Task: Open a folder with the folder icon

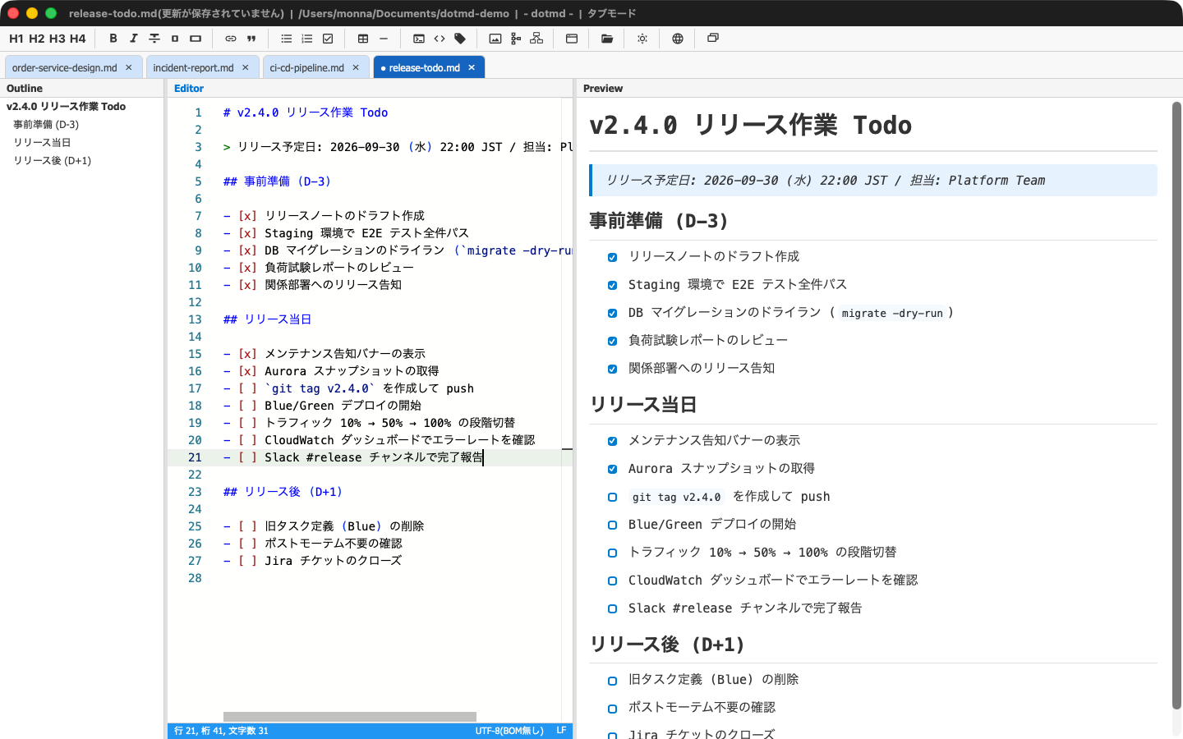Action: point(607,39)
